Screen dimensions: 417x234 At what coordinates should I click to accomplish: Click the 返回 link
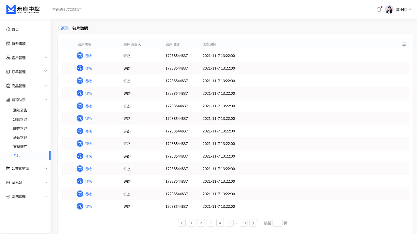[65, 28]
